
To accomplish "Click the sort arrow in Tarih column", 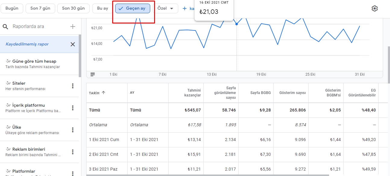I will click(103, 93).
